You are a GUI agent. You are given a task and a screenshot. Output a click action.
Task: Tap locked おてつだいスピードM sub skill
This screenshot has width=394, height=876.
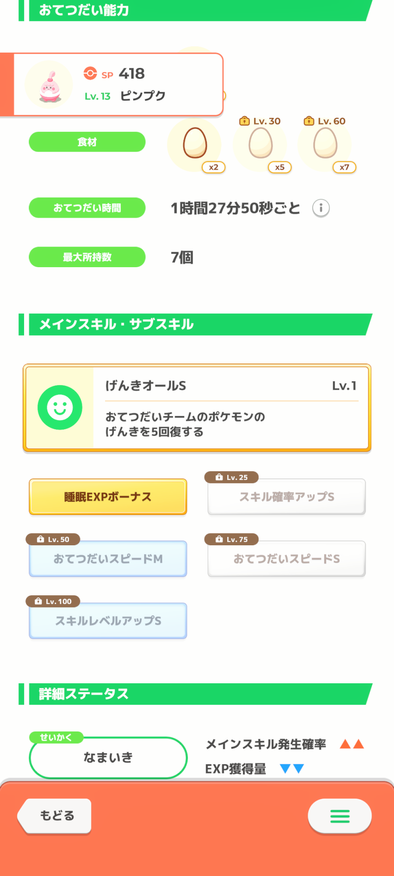coord(108,559)
